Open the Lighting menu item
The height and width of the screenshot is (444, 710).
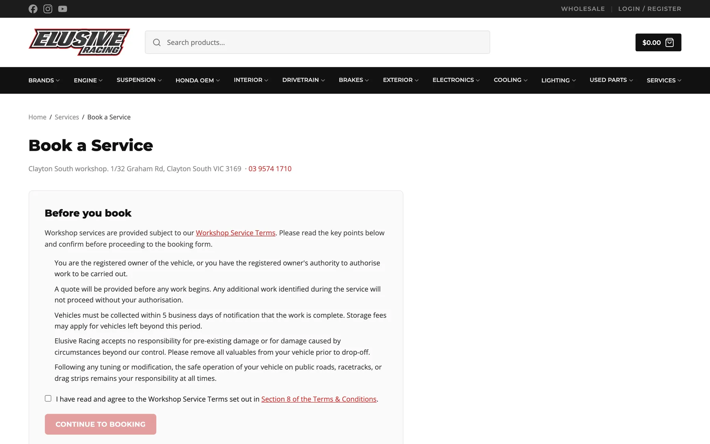pyautogui.click(x=559, y=80)
